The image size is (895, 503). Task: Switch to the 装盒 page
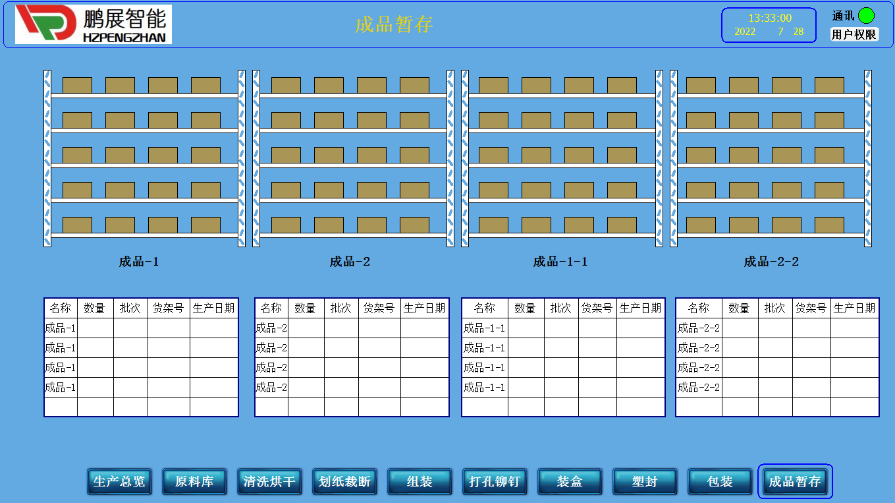570,481
